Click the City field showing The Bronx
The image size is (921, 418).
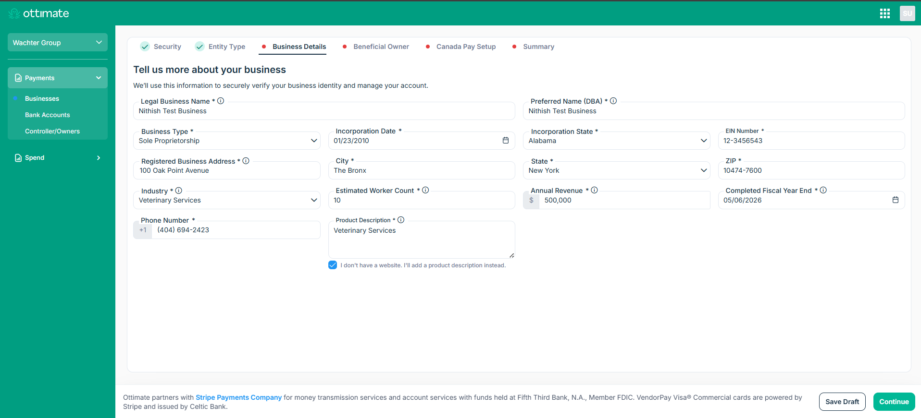click(x=422, y=170)
